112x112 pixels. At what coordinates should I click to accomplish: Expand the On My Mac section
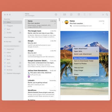click(7, 42)
